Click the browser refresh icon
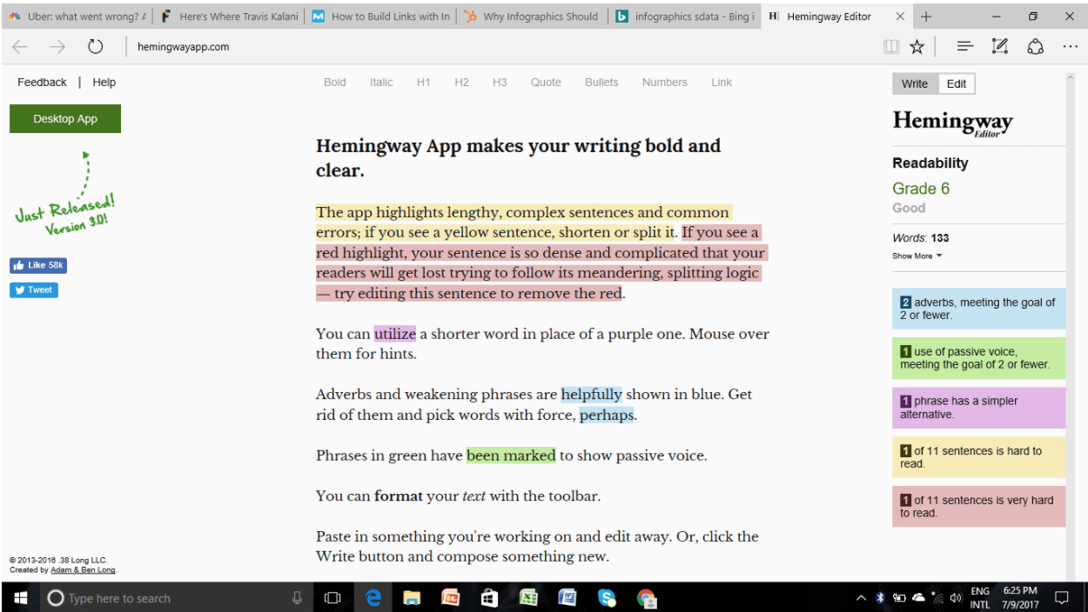Viewport: 1088px width, 612px height. tap(96, 47)
